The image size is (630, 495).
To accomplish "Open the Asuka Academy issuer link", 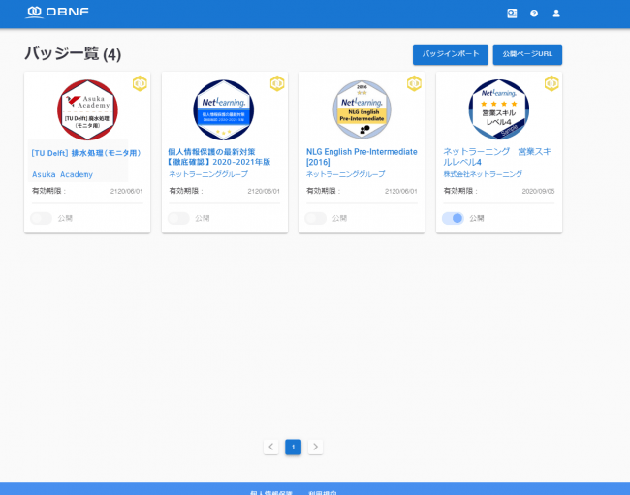I will (x=63, y=174).
